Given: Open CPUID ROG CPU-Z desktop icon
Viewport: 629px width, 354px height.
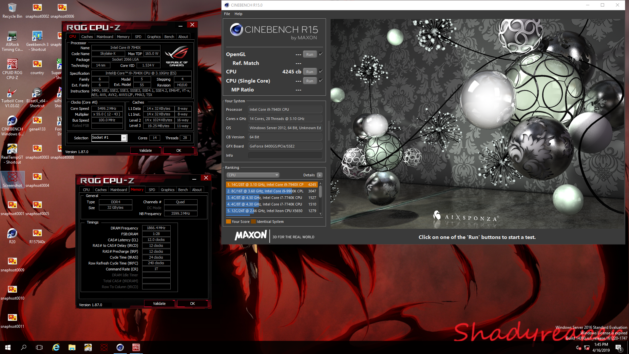Looking at the screenshot, I should pyautogui.click(x=12, y=69).
